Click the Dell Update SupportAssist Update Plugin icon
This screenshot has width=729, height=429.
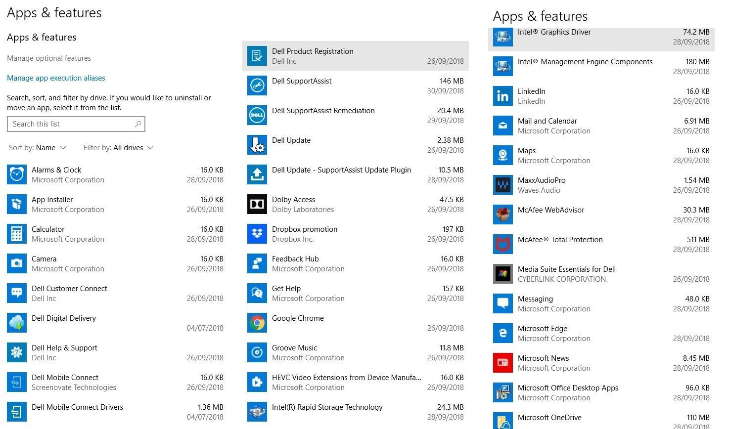click(257, 174)
